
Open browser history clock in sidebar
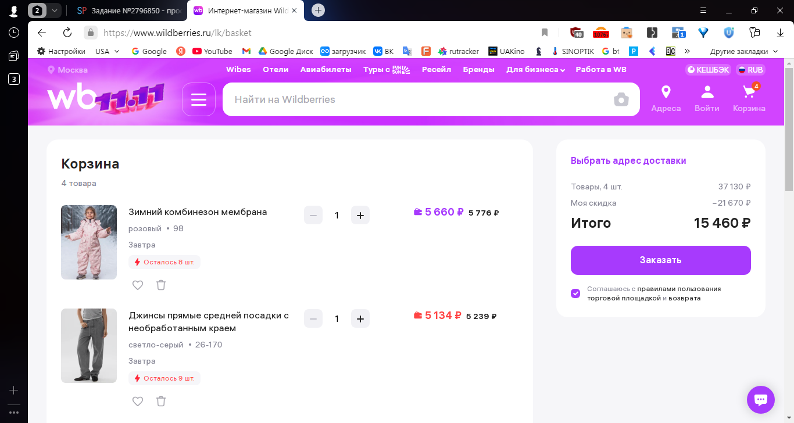(x=14, y=33)
